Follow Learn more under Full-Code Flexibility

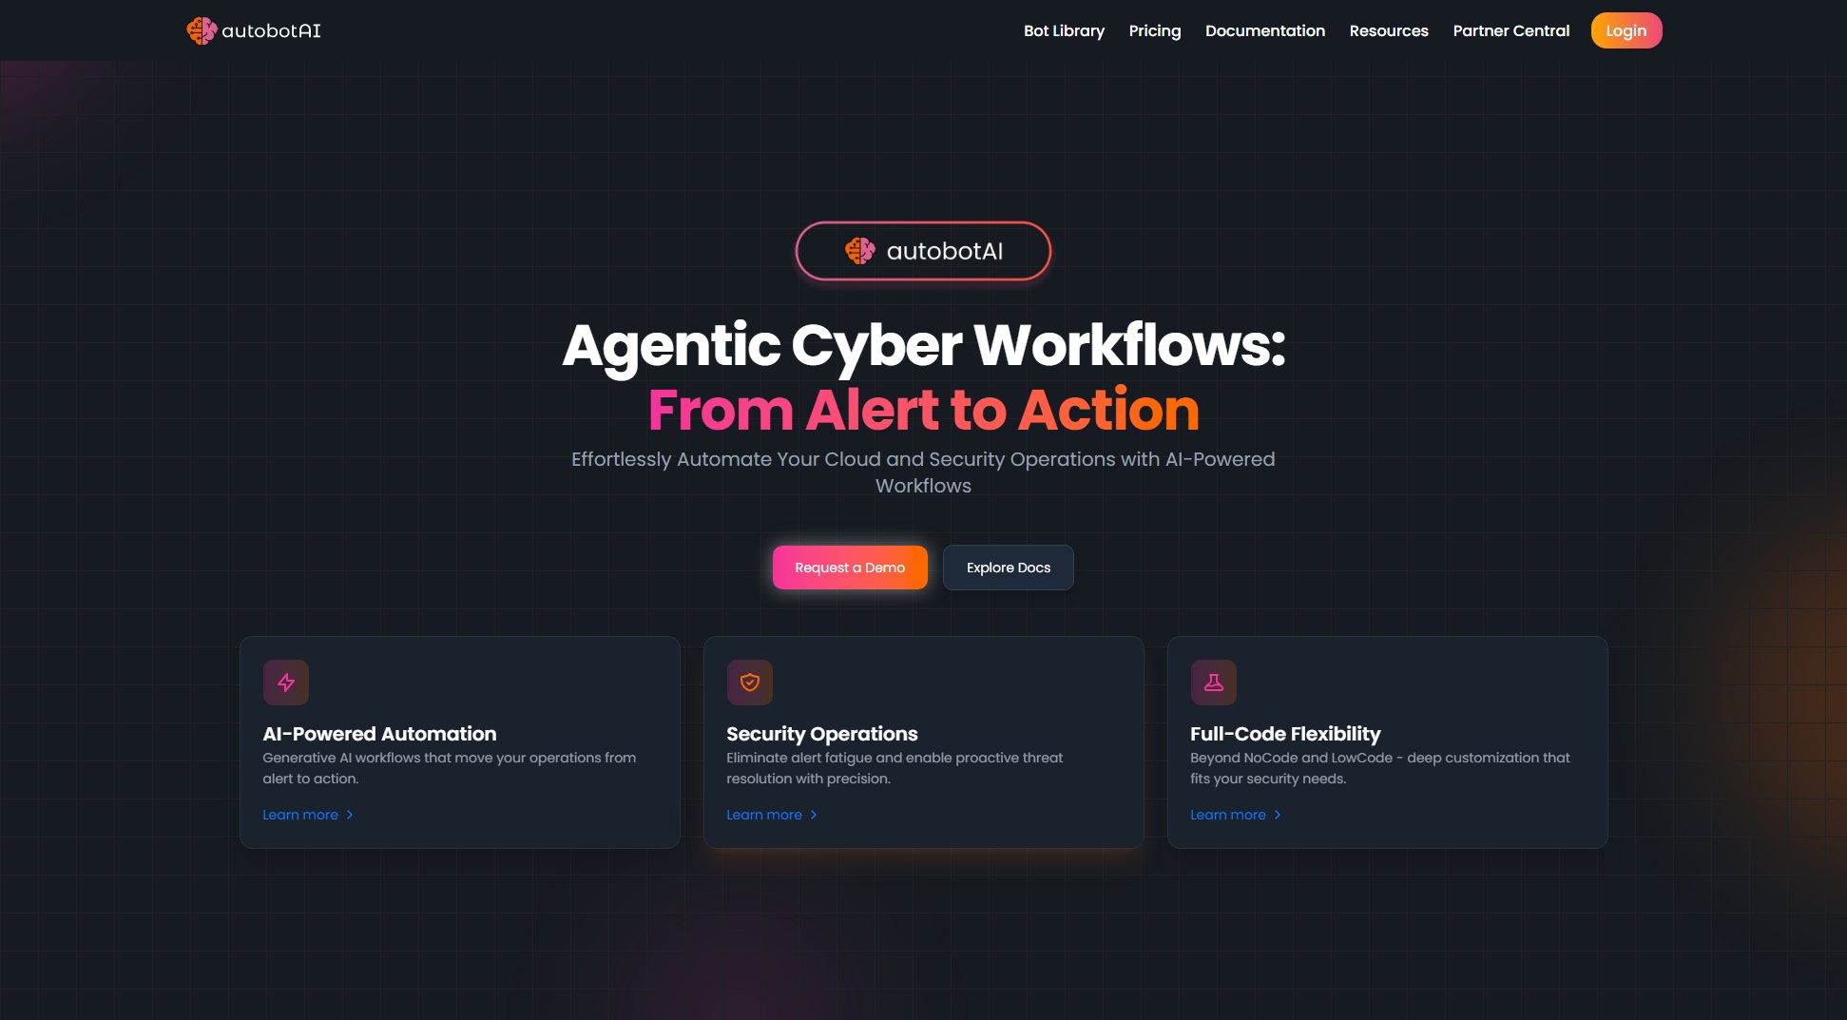(x=1228, y=815)
